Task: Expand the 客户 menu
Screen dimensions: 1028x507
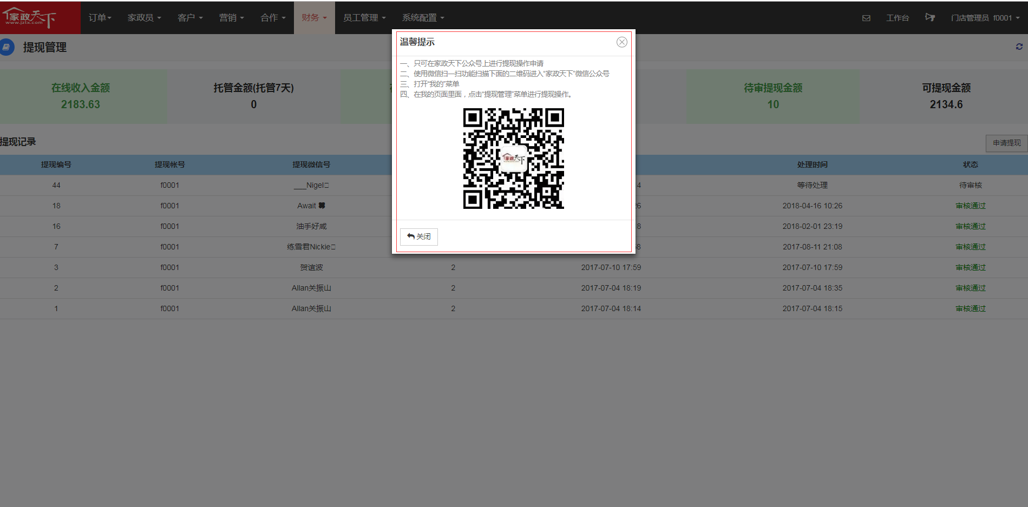Action: [x=190, y=18]
